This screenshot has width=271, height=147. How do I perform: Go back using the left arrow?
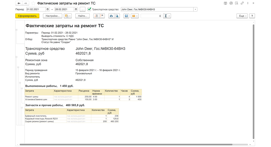click(19, 3)
